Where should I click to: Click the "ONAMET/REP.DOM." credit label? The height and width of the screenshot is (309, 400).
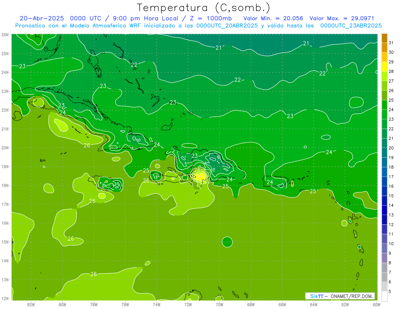tap(351, 296)
